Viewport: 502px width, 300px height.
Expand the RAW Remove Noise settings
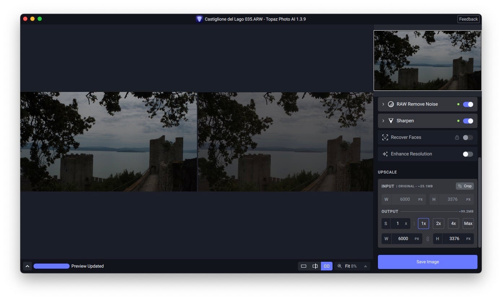(383, 104)
